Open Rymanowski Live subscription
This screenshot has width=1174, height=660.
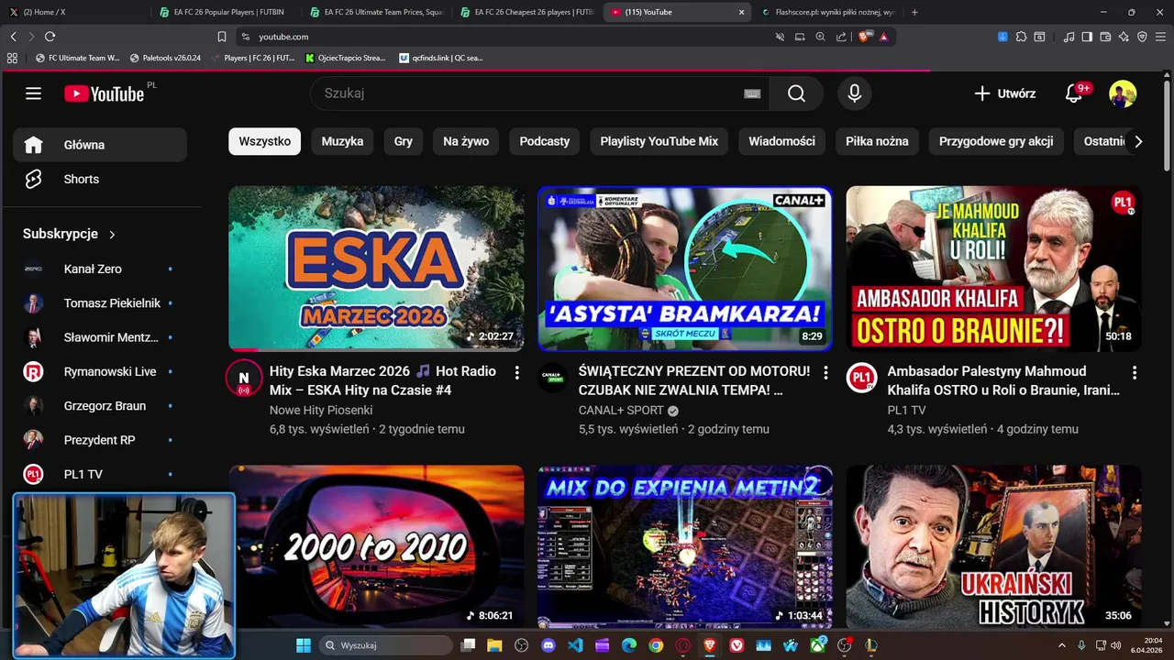click(98, 371)
